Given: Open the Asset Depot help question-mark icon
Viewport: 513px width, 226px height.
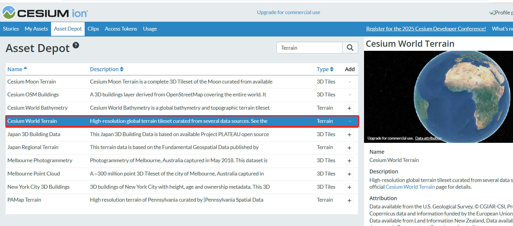Looking at the screenshot, I should 76,45.
